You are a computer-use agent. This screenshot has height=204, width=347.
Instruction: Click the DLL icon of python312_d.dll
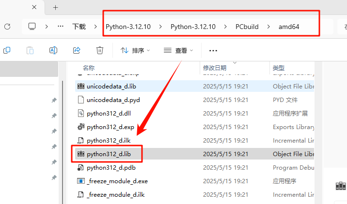(x=81, y=113)
